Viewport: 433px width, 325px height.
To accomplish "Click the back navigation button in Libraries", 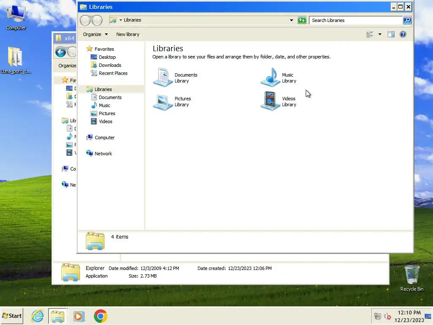I will tap(85, 20).
